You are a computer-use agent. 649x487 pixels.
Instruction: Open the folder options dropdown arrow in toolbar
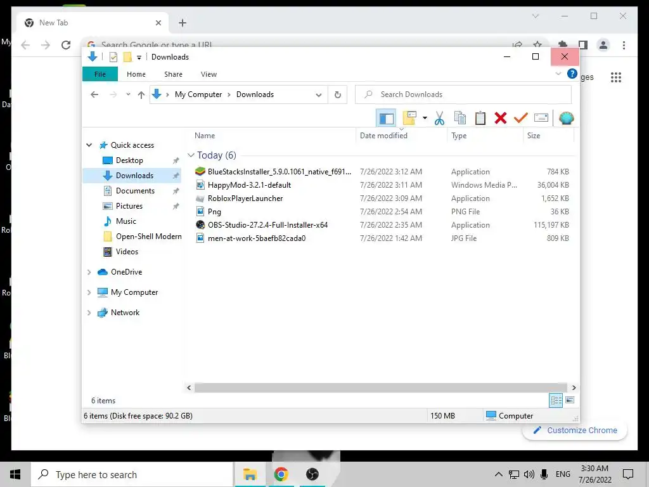(425, 119)
